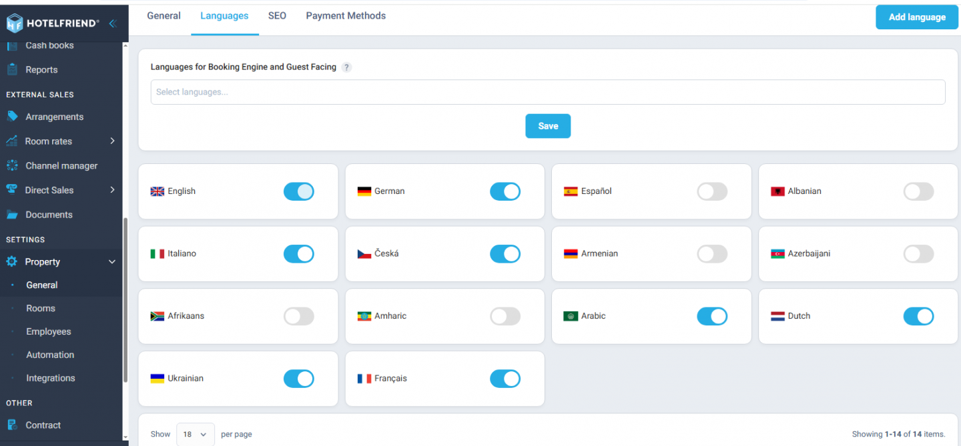Turn off the Français toggle
This screenshot has height=446, width=961.
[x=505, y=379]
